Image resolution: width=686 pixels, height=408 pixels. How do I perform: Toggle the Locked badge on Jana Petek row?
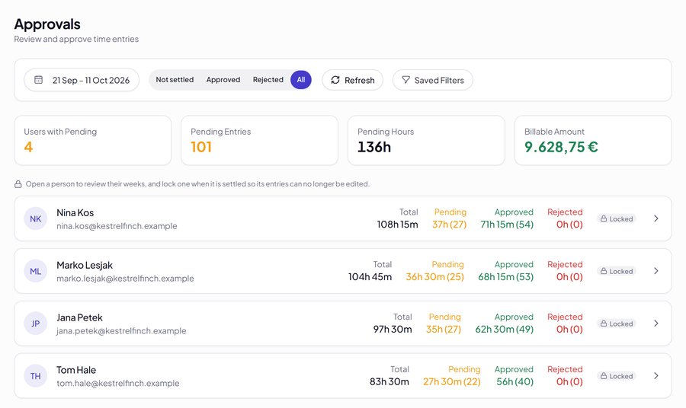(617, 324)
